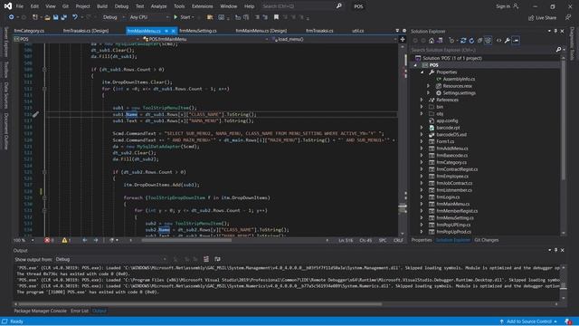This screenshot has height=326, width=579.
Task: Expand the frmMainMenu.cs tree node
Action: 422,204
